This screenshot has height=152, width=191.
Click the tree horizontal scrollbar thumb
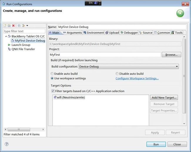19,129
